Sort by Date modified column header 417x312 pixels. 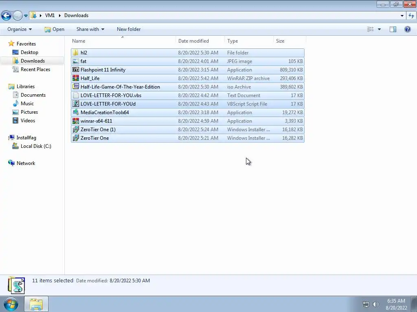click(200, 41)
